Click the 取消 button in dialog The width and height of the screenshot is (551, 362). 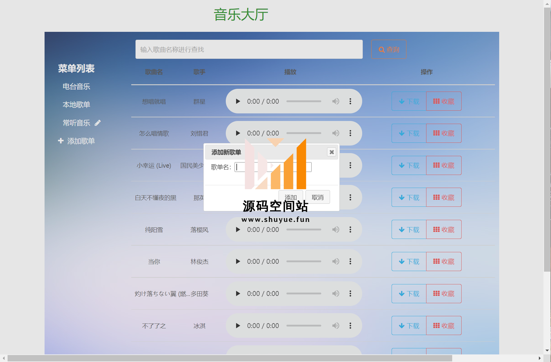coord(318,197)
